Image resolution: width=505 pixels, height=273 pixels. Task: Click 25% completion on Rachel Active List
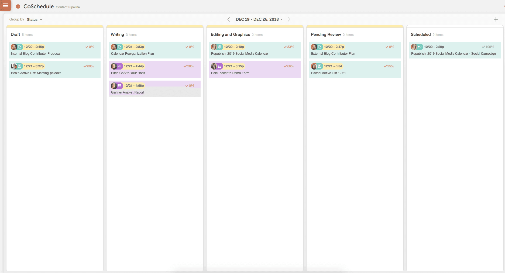(x=389, y=66)
